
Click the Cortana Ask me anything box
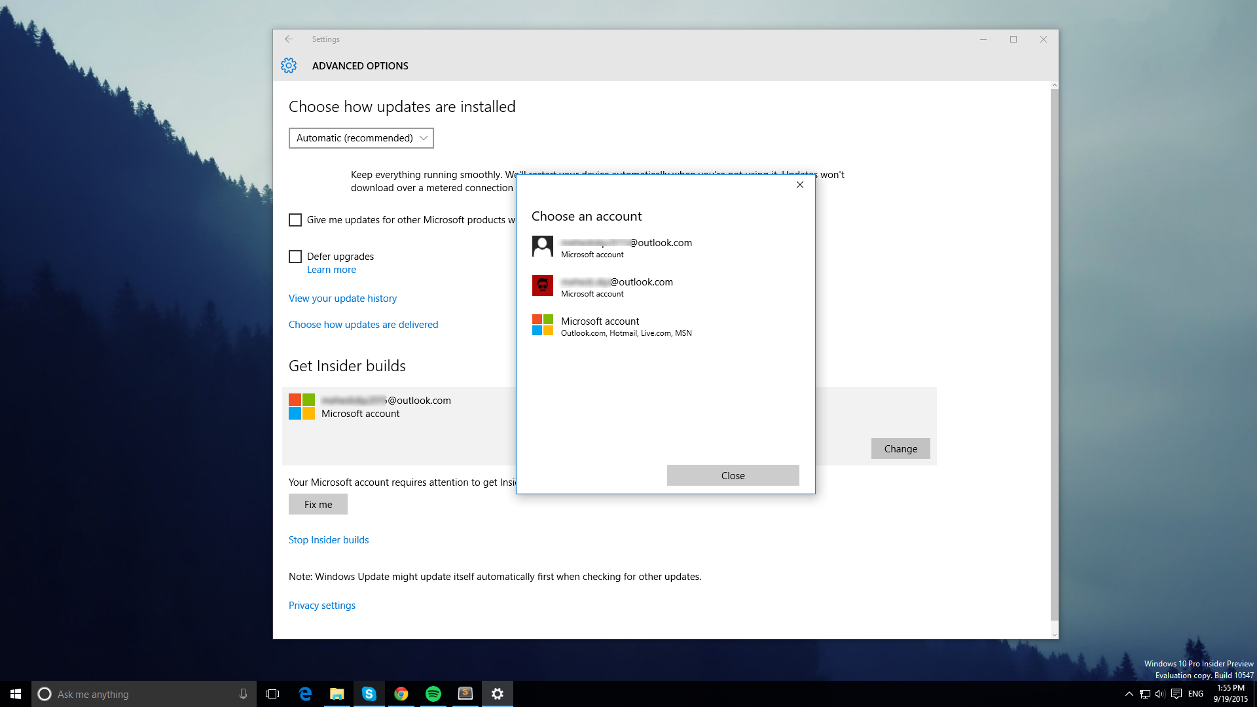click(143, 694)
